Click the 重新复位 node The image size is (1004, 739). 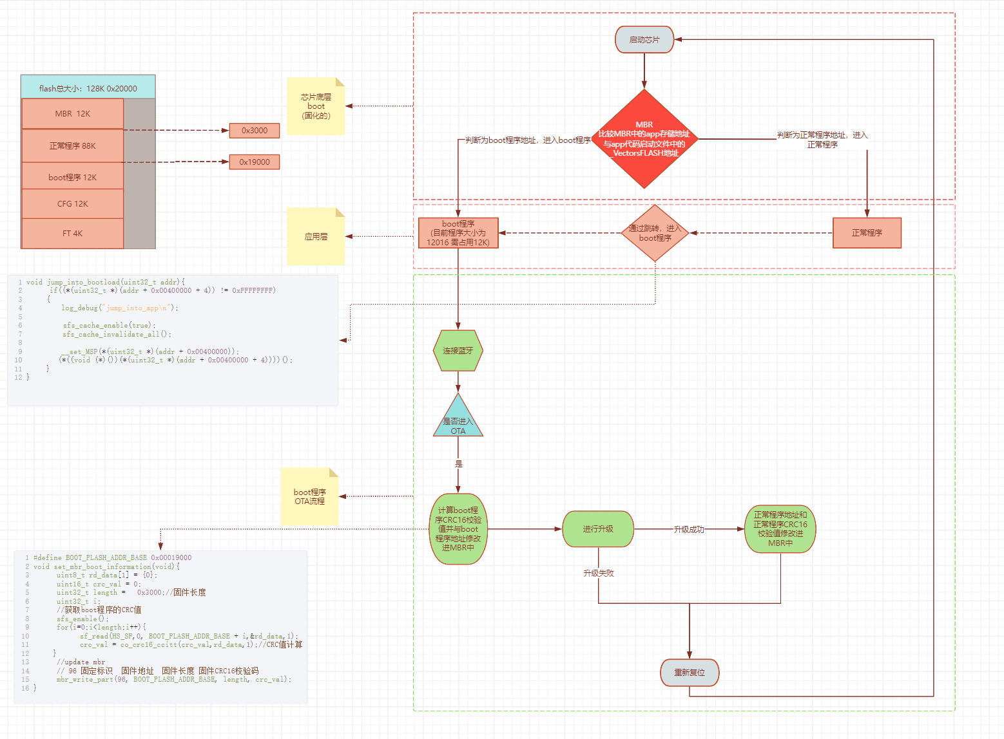point(690,673)
